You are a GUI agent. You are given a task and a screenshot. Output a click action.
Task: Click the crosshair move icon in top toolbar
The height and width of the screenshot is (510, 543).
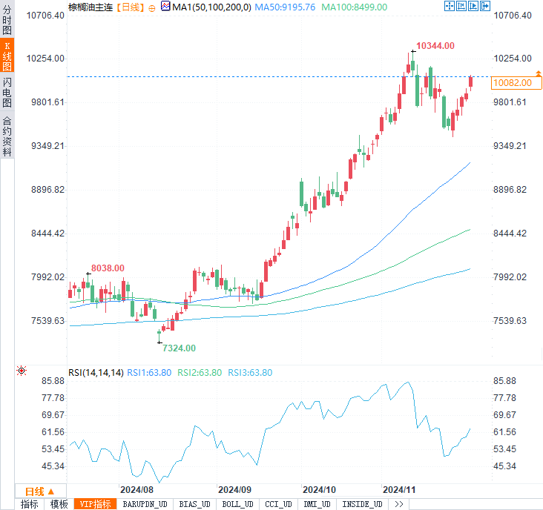click(x=449, y=6)
